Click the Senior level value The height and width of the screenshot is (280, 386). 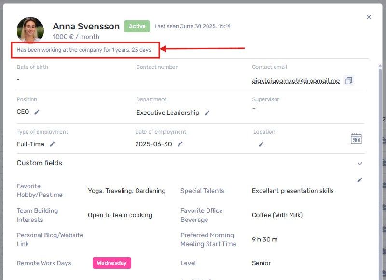pos(261,263)
